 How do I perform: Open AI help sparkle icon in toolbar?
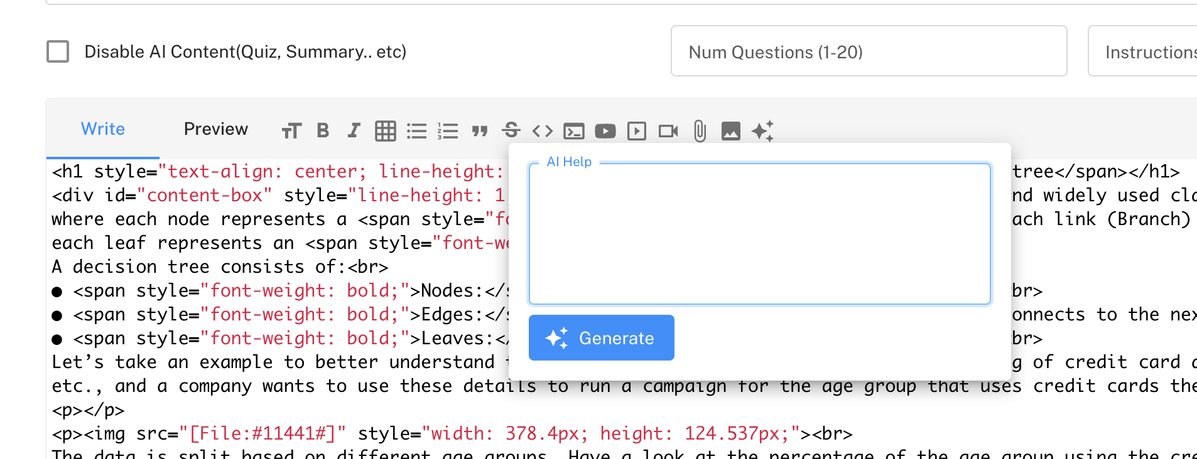click(762, 131)
